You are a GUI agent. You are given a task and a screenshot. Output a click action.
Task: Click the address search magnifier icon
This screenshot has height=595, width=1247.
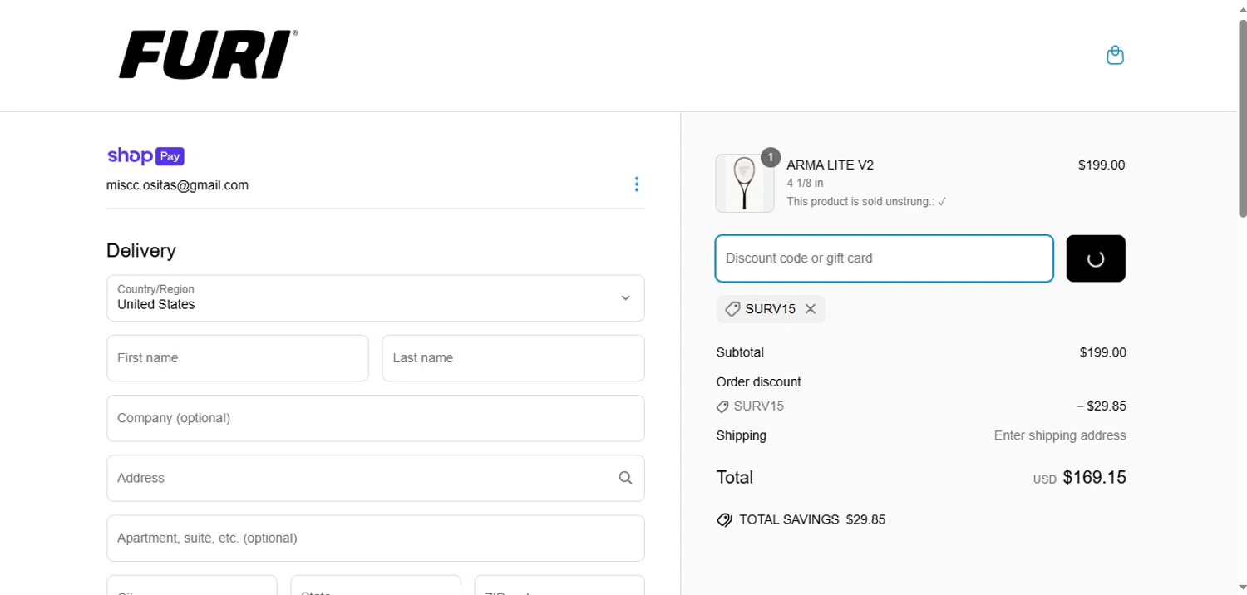click(625, 478)
